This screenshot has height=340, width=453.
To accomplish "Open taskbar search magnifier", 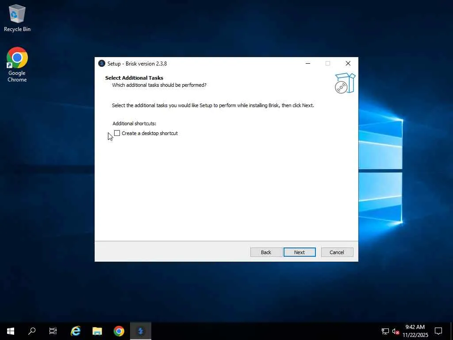I will 32,331.
